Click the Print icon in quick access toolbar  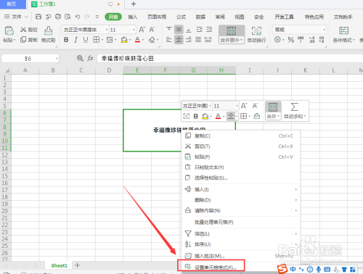click(58, 17)
